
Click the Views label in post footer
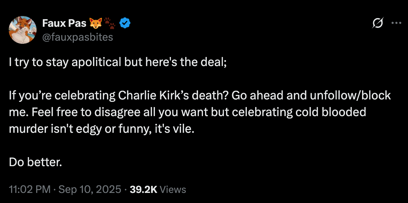(x=174, y=189)
